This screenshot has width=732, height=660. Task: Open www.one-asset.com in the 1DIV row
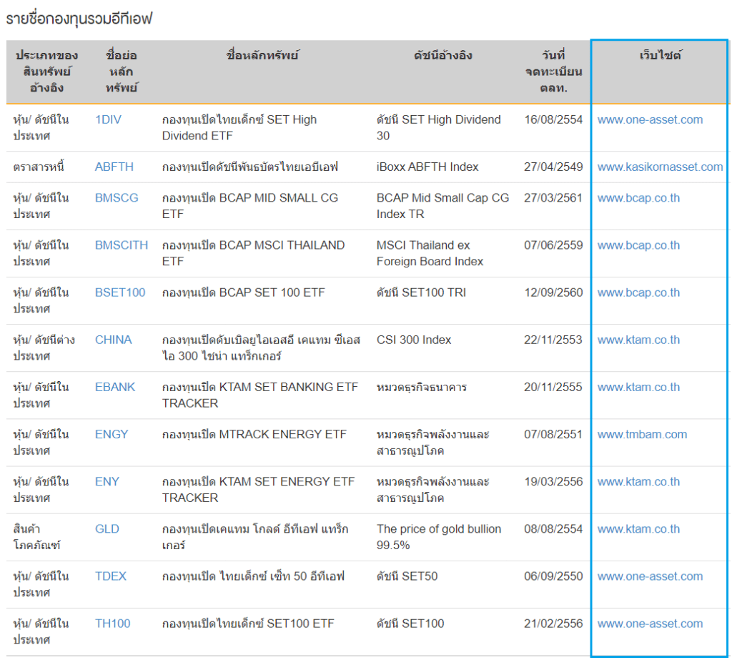coord(650,119)
